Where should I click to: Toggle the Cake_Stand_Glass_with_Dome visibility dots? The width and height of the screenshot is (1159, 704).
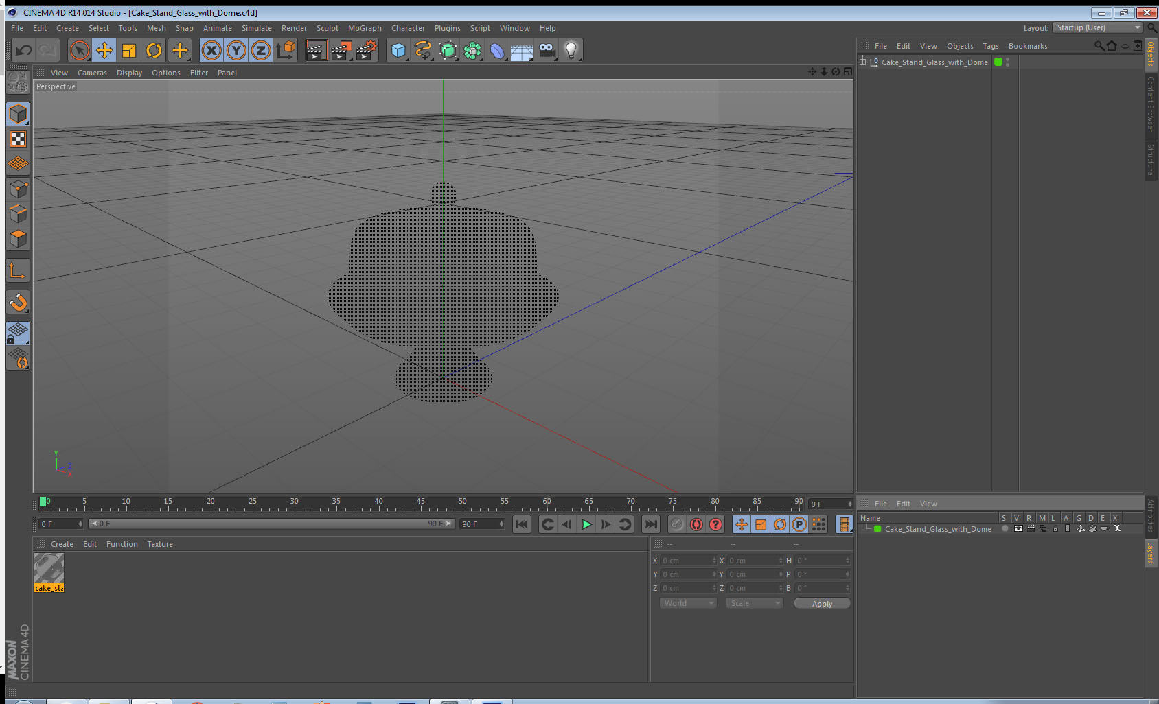pyautogui.click(x=1007, y=62)
